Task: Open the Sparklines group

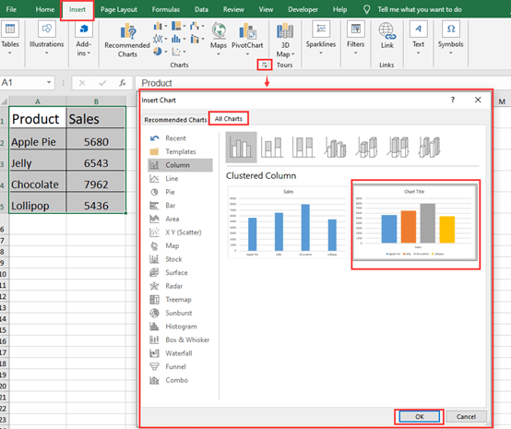Action: tap(321, 38)
